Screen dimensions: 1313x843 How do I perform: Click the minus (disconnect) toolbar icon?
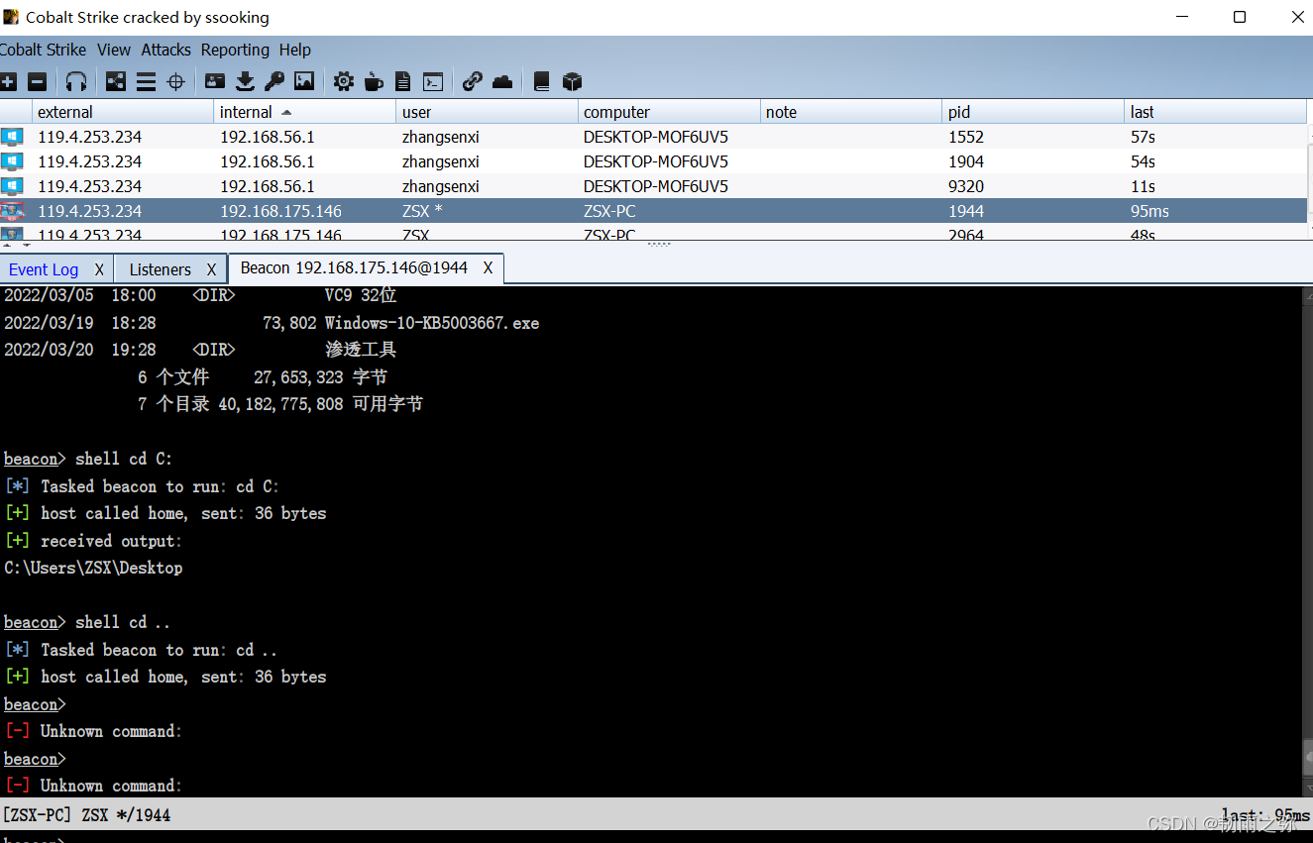point(37,81)
